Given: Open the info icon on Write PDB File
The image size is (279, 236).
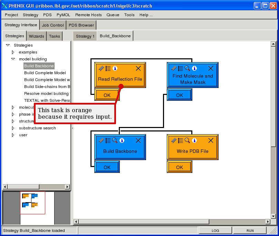Looking at the screenshot, I should [x=194, y=140].
